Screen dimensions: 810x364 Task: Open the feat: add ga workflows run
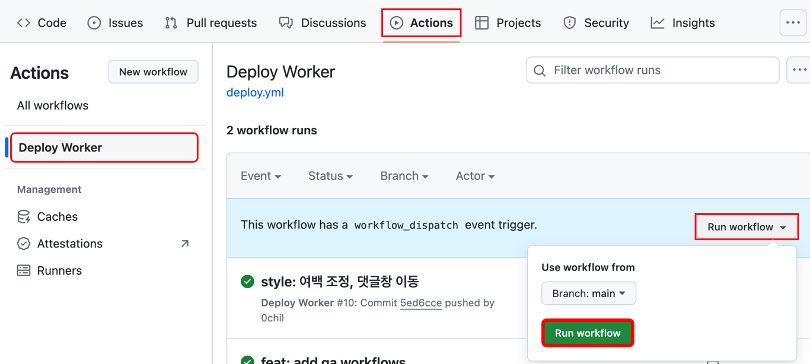(333, 360)
